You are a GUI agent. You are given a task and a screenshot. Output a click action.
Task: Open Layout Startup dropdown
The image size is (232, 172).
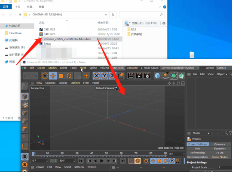[224, 68]
